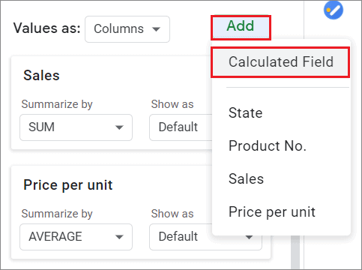Screen dimensions: 362x270
Task: Click the Values as: label
Action: [47, 28]
